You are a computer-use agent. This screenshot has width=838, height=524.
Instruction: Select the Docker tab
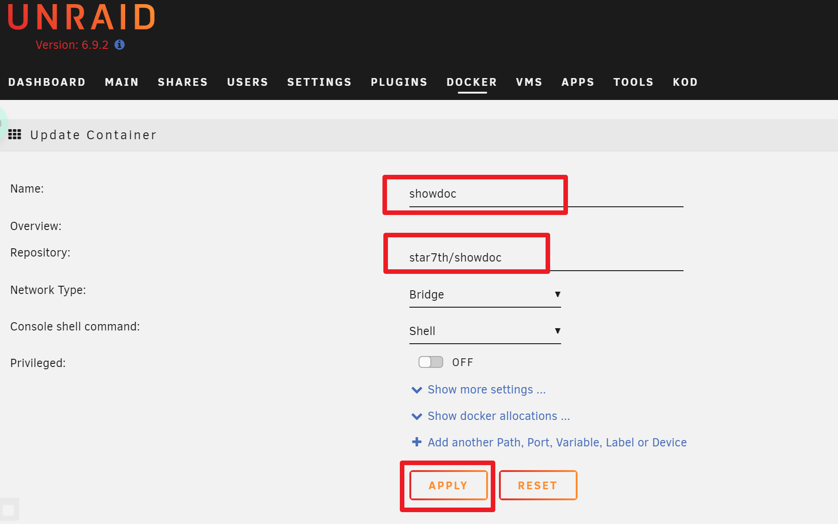point(472,82)
